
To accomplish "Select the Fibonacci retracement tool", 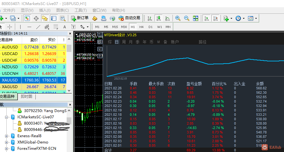I will pos(56,27).
